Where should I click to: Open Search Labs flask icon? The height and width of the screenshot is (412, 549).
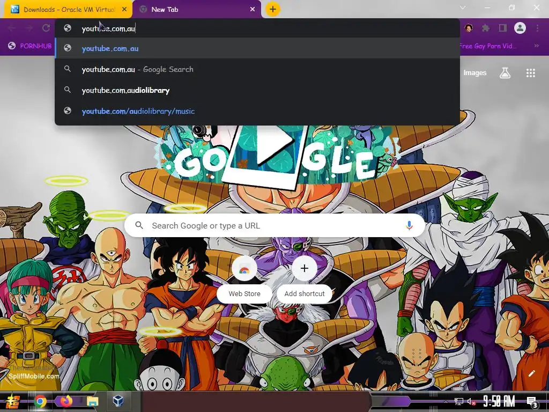click(505, 73)
